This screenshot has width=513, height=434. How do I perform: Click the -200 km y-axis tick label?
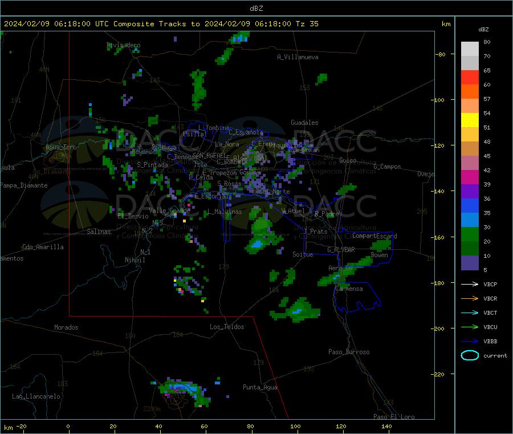coord(437,328)
